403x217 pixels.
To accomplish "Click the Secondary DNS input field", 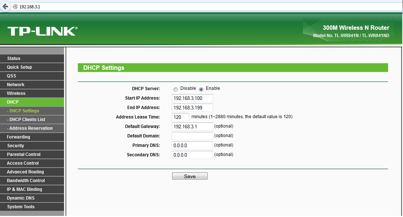I will click(x=192, y=155).
